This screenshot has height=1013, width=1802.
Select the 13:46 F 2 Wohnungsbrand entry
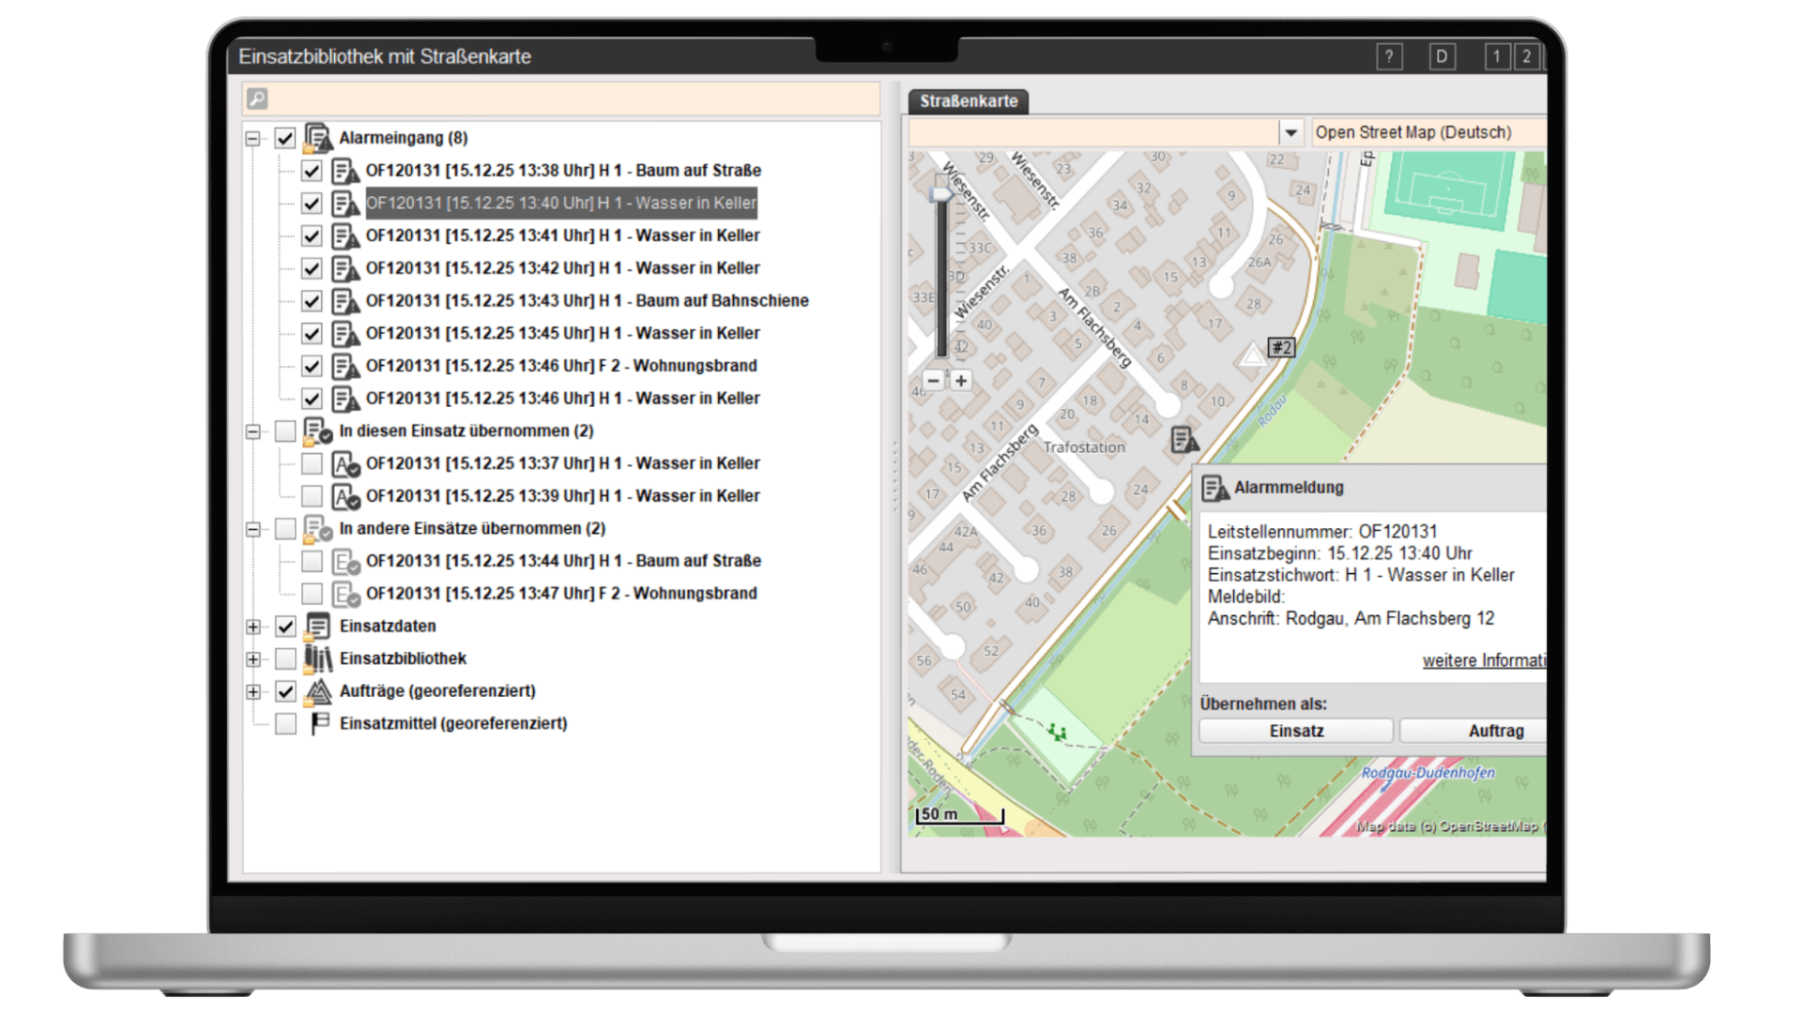560,366
